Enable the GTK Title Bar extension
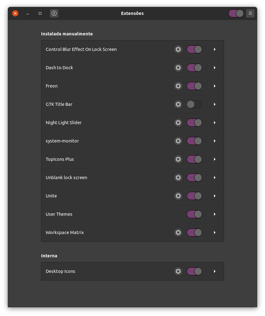265x316 pixels. coord(194,104)
